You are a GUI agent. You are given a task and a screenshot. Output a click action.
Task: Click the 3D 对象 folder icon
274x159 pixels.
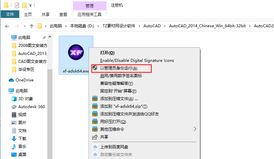14,99
